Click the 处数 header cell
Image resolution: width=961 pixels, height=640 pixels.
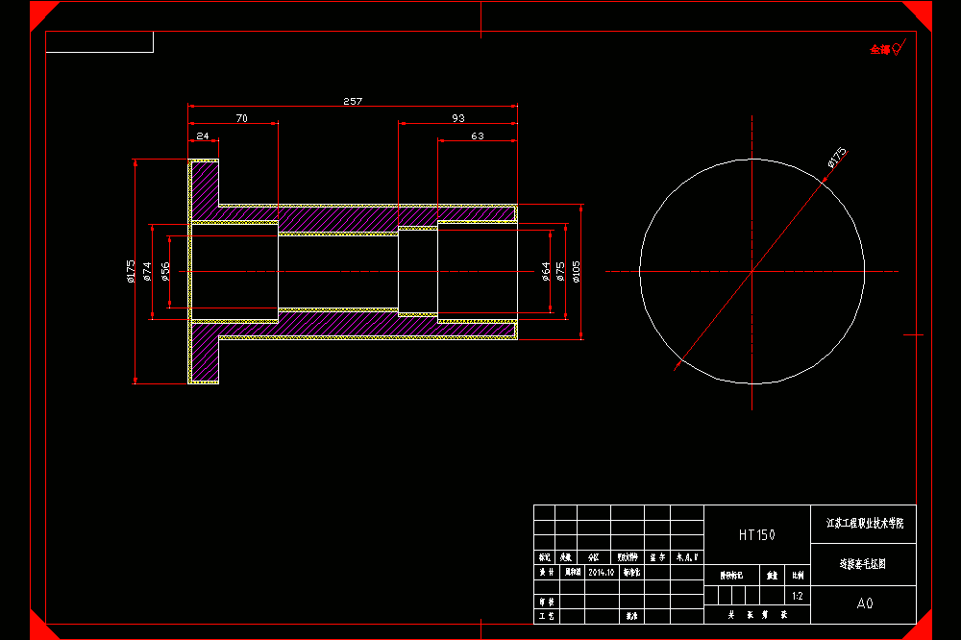pos(566,557)
